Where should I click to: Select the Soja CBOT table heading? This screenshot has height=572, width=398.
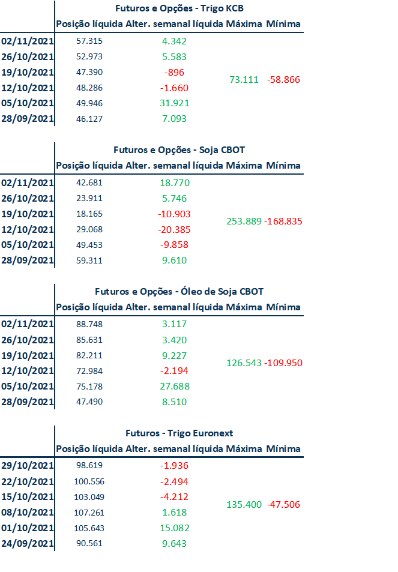pos(179,150)
